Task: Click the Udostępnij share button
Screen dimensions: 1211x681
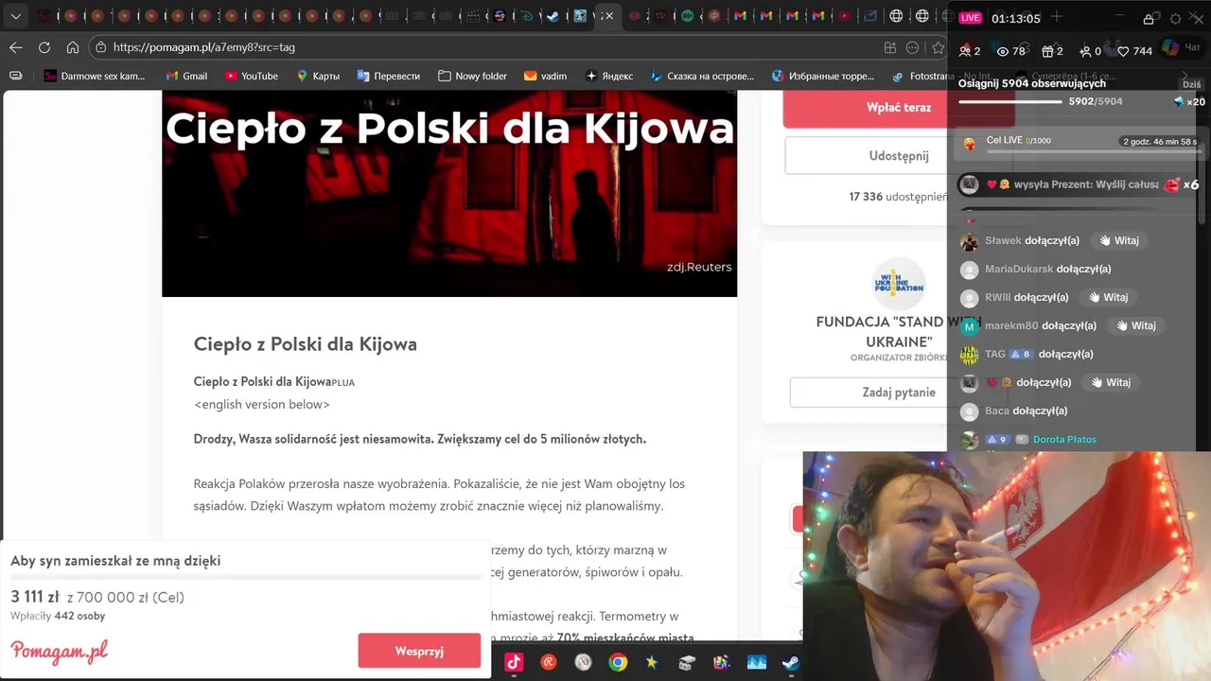Action: pyautogui.click(x=898, y=156)
